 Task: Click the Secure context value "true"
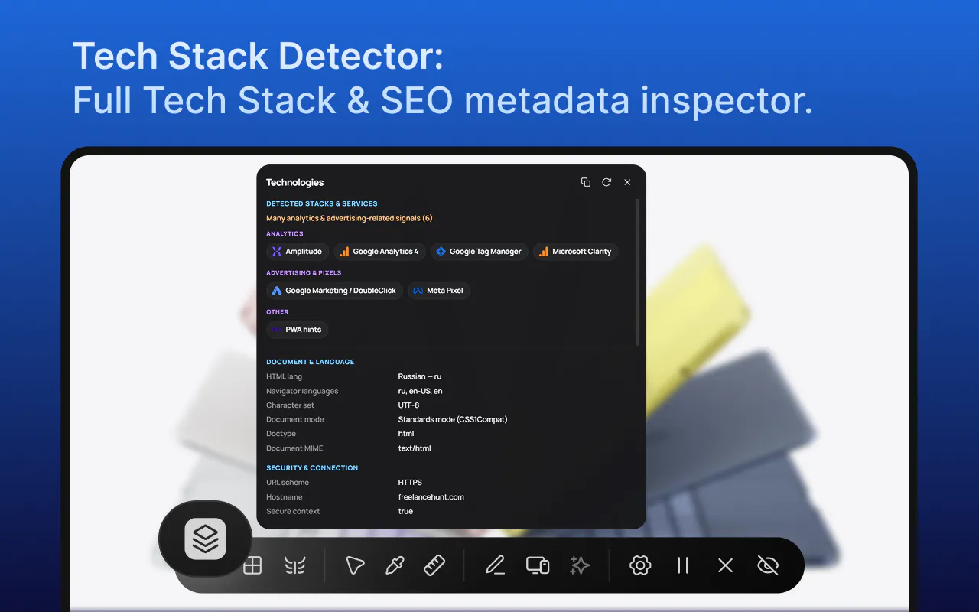coord(406,512)
